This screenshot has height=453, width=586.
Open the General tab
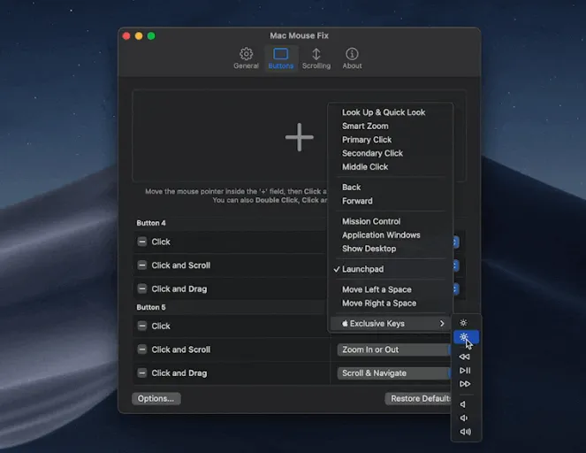coord(246,58)
